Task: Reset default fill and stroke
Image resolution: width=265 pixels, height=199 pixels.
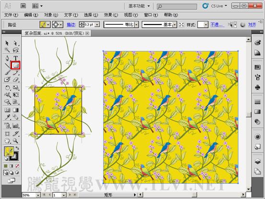Action: (6, 159)
